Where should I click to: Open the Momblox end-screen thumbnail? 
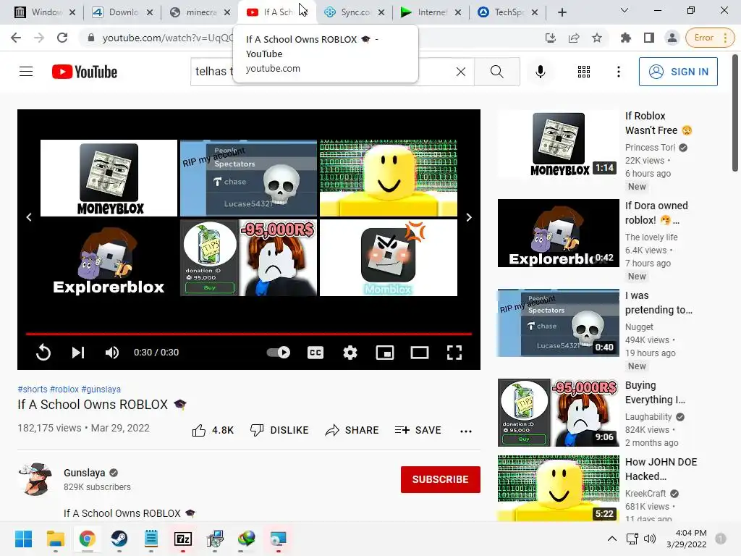click(x=389, y=258)
